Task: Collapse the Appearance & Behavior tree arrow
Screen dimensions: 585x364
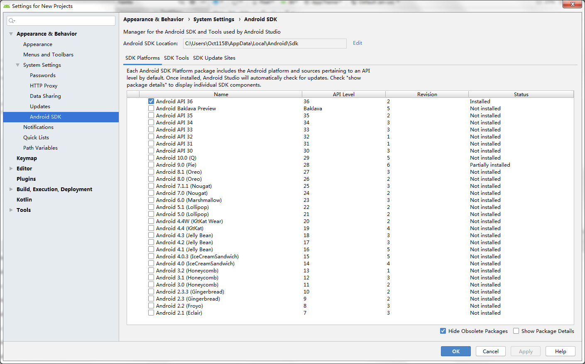Action: [x=11, y=34]
